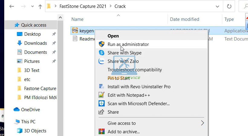Open the Fastone Capture folder
This screenshot has height=136, width=248.
[40, 89]
